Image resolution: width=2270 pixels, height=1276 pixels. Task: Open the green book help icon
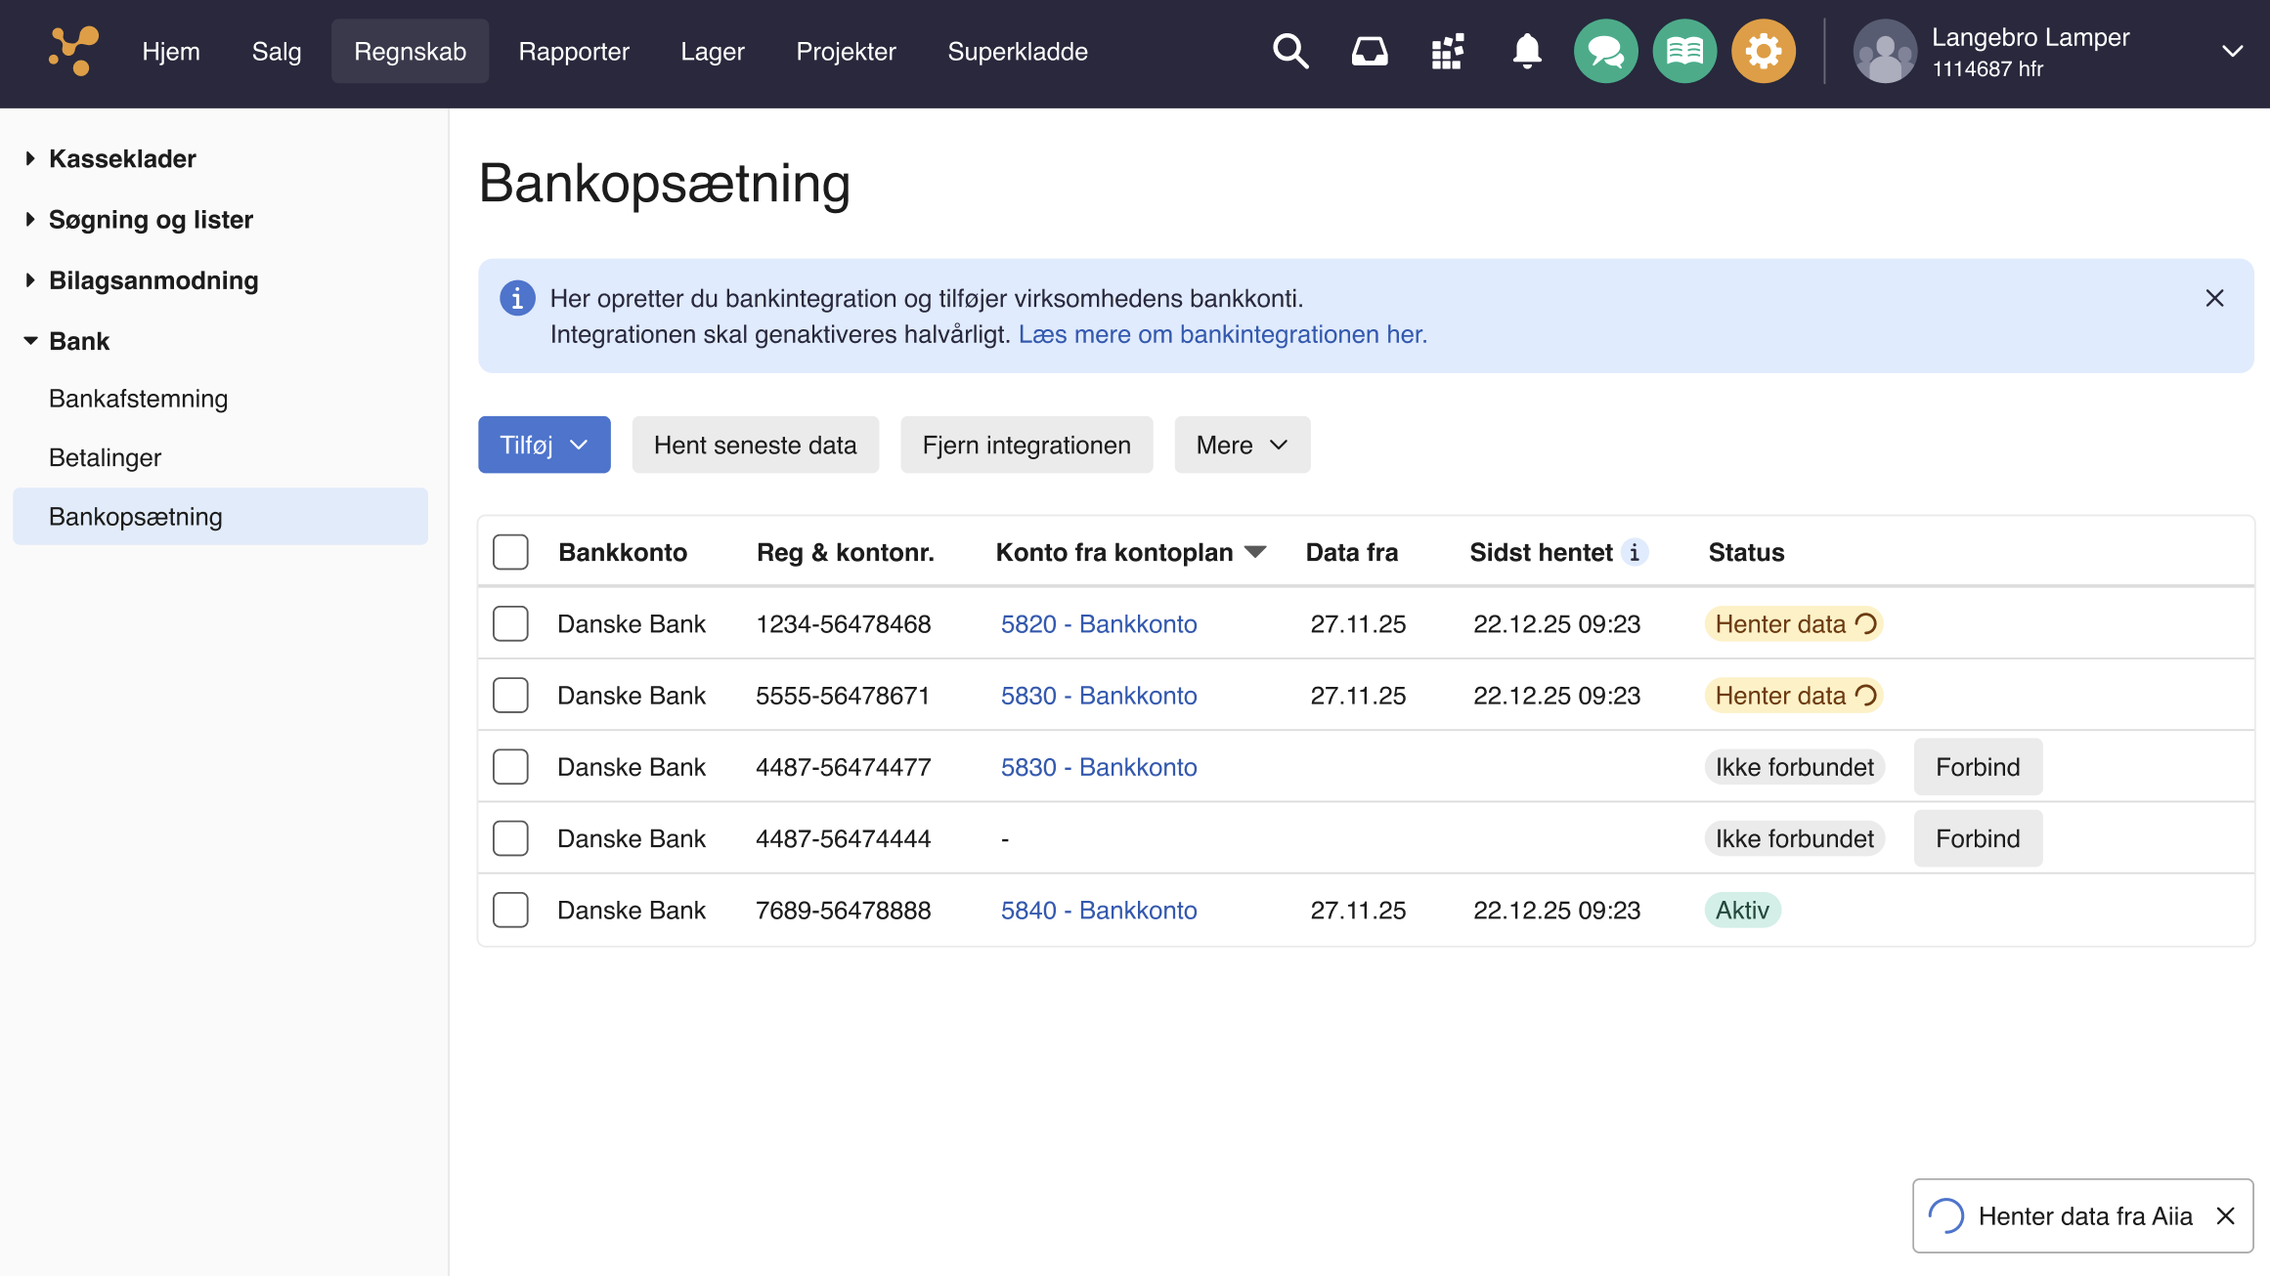(1684, 51)
